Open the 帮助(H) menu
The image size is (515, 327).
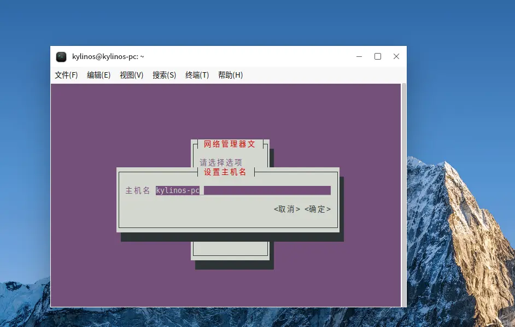[230, 75]
